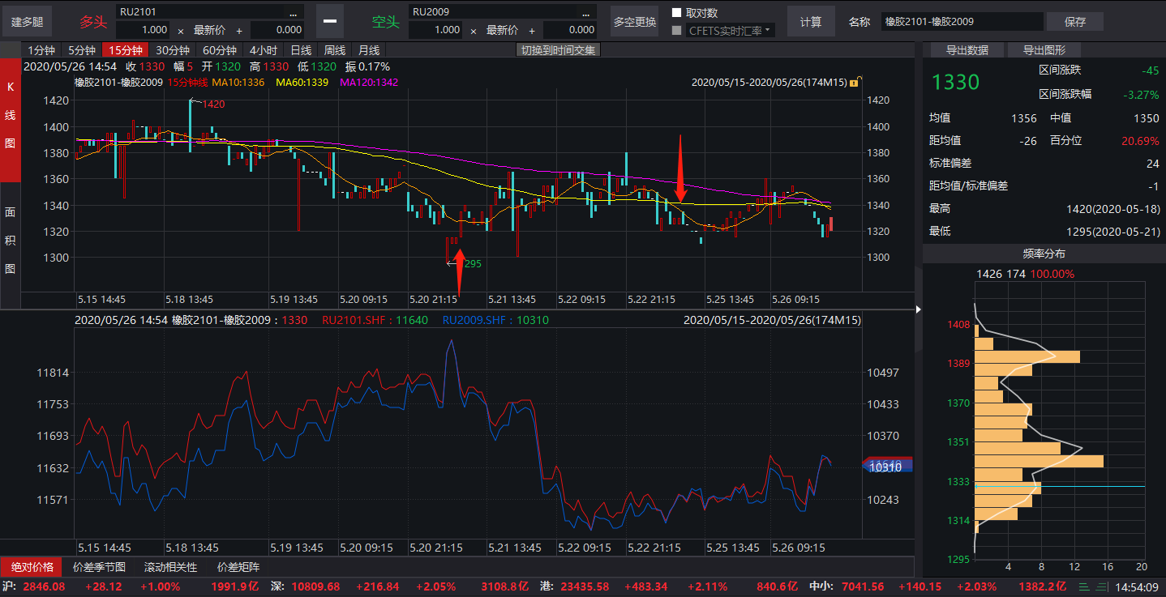Click the MA120:1342 indicator label
This screenshot has width=1166, height=597.
coord(369,83)
